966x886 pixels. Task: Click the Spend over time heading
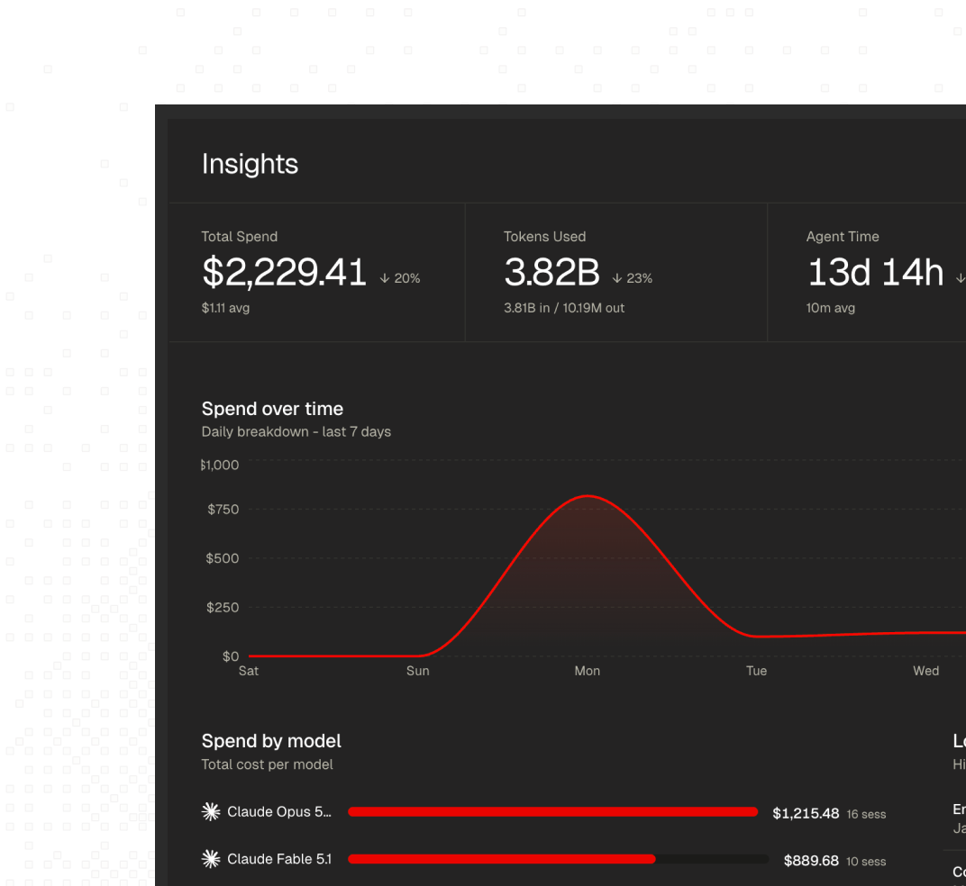pos(272,409)
